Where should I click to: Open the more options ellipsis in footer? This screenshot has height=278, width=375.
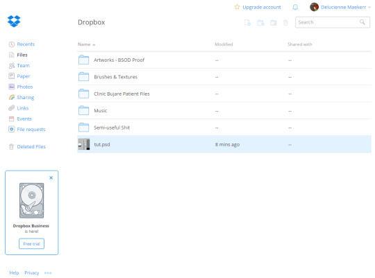pyautogui.click(x=48, y=272)
